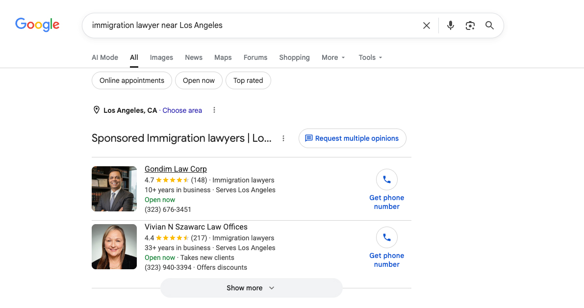Click Gondim Law Corp (148) review count
The image size is (584, 308).
tap(199, 180)
